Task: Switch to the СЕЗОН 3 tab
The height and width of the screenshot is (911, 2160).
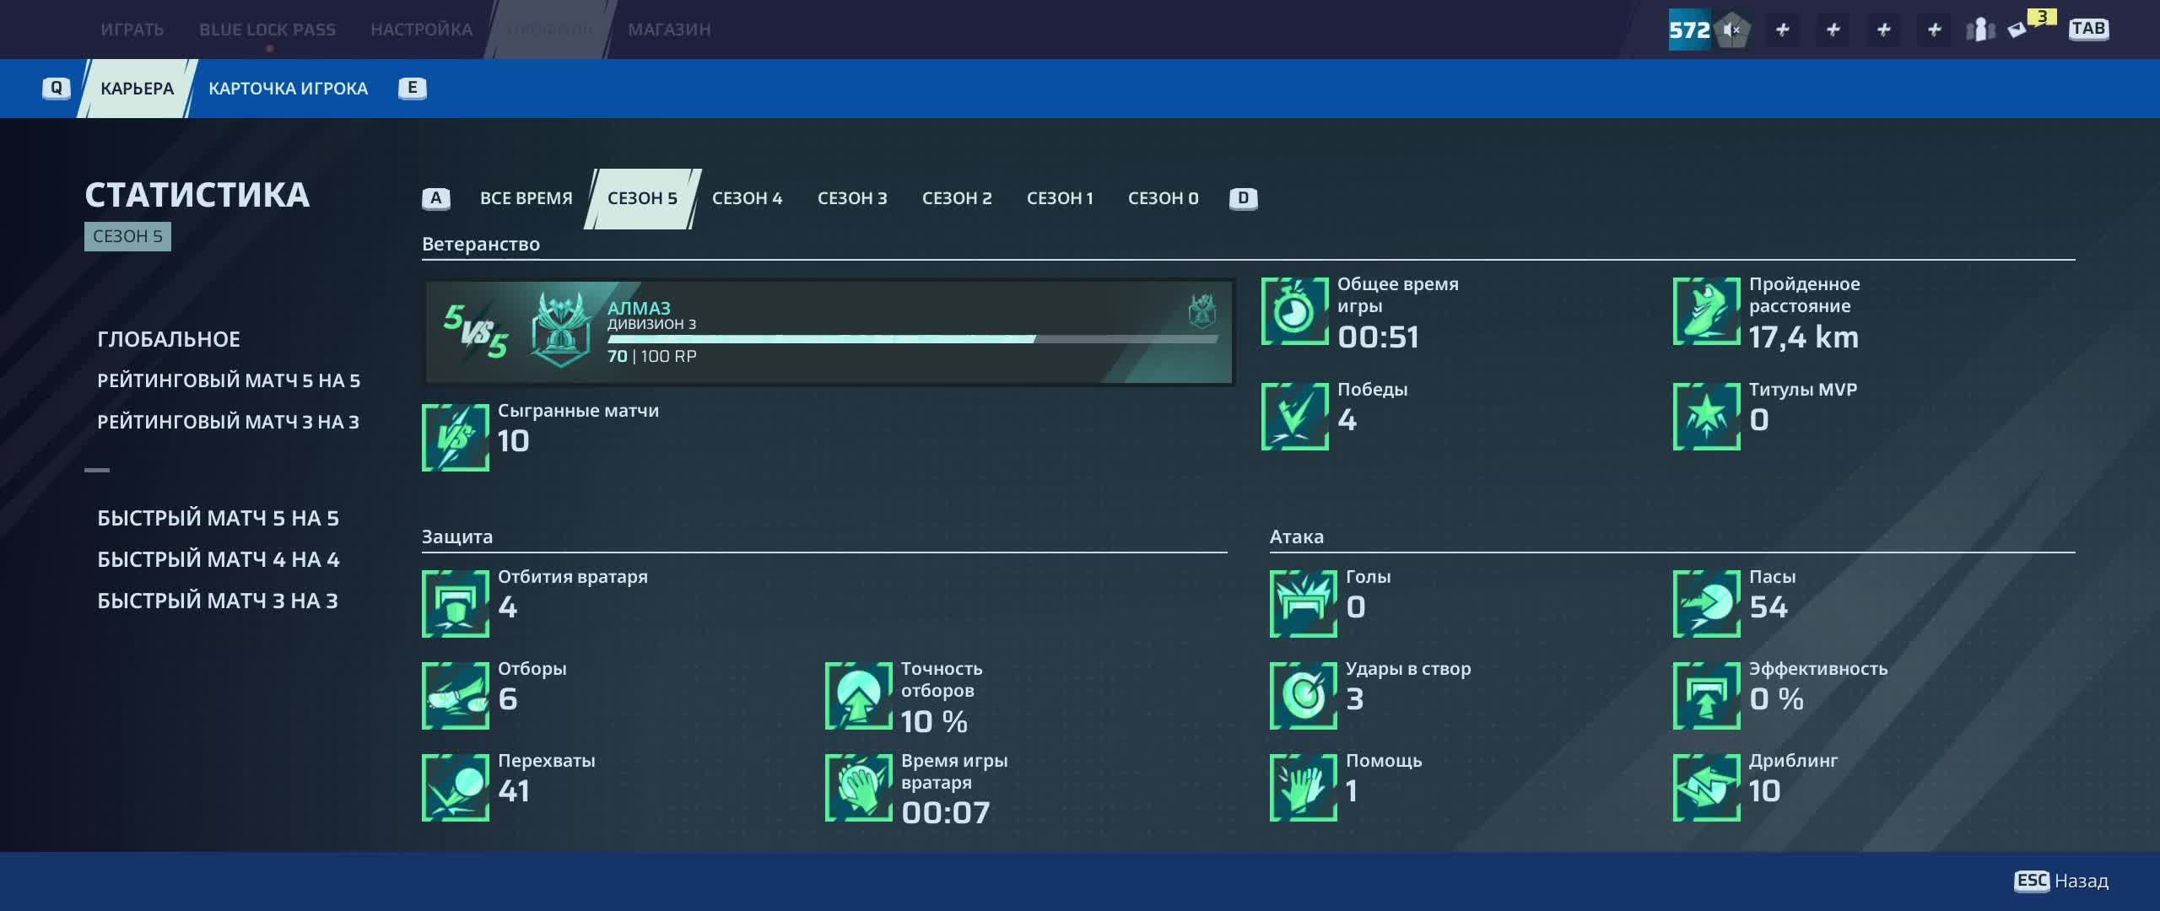Action: click(852, 198)
